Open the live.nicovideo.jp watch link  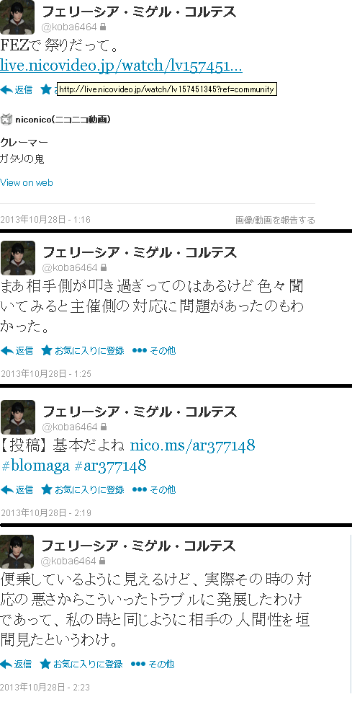(121, 66)
